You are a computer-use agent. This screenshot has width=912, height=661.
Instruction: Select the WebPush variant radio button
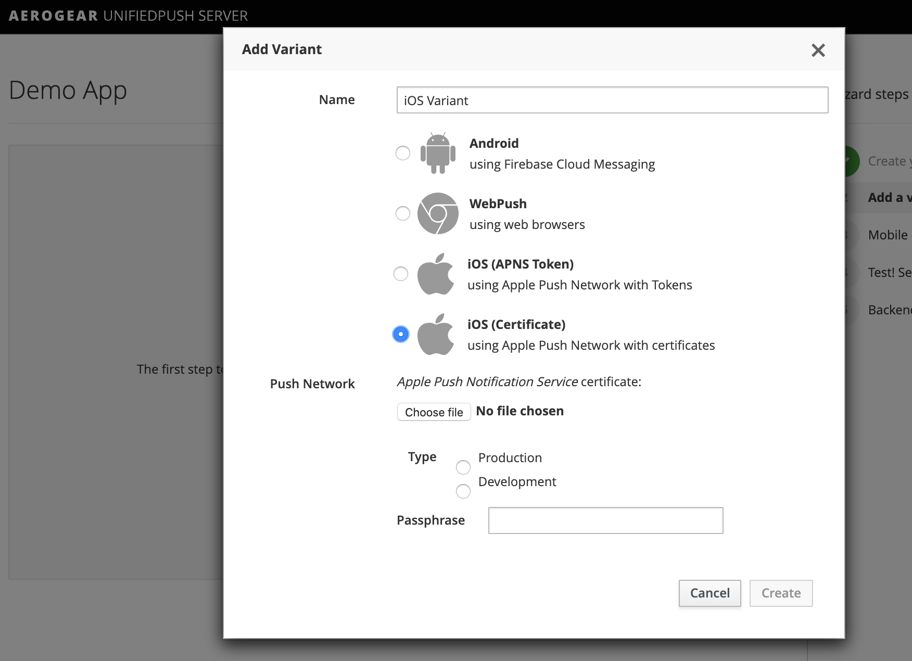[x=403, y=213]
